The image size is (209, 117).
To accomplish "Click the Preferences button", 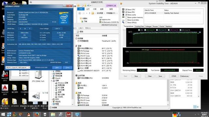I will pyautogui.click(x=184, y=76).
